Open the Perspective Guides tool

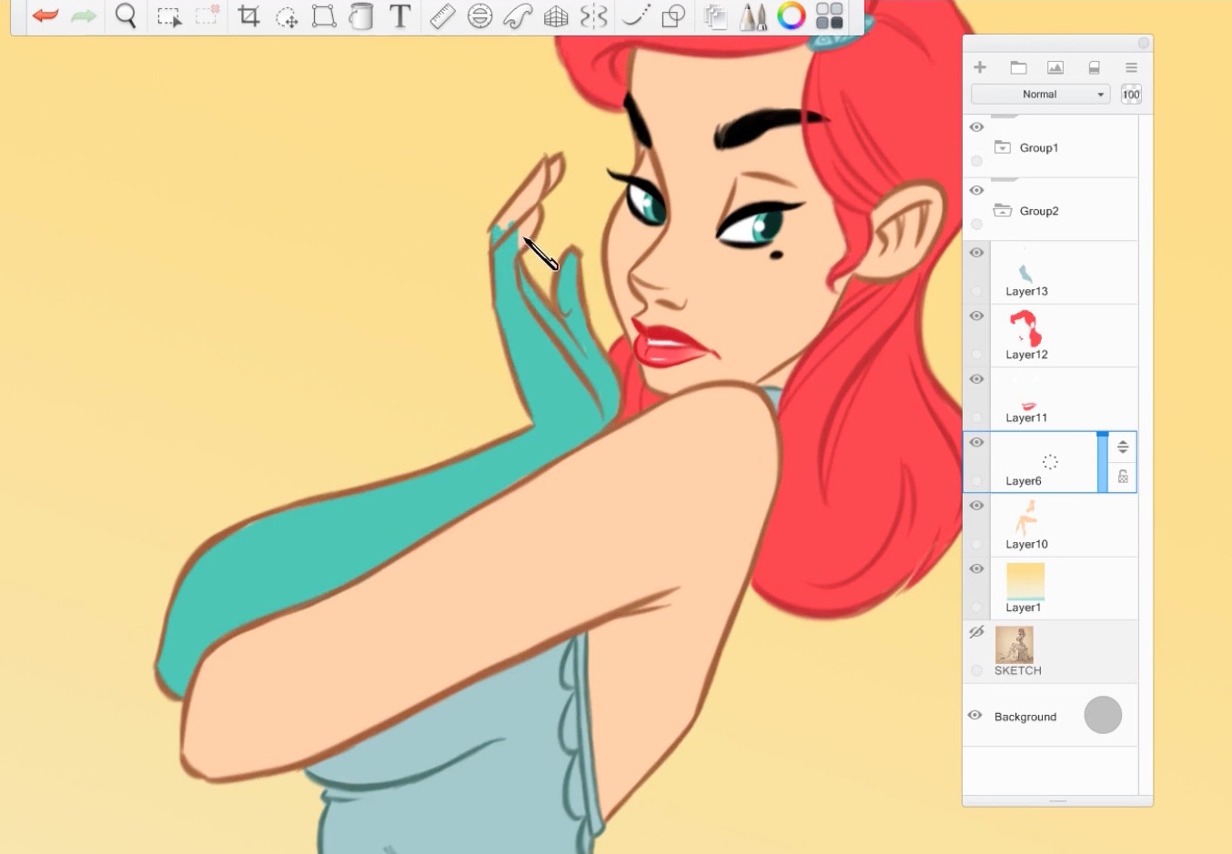[555, 15]
